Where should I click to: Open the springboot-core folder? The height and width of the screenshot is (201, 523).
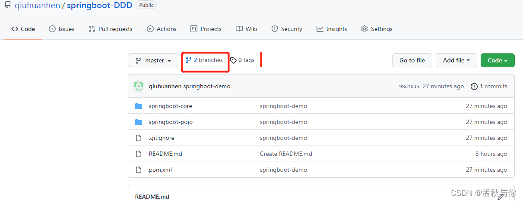[x=170, y=106]
